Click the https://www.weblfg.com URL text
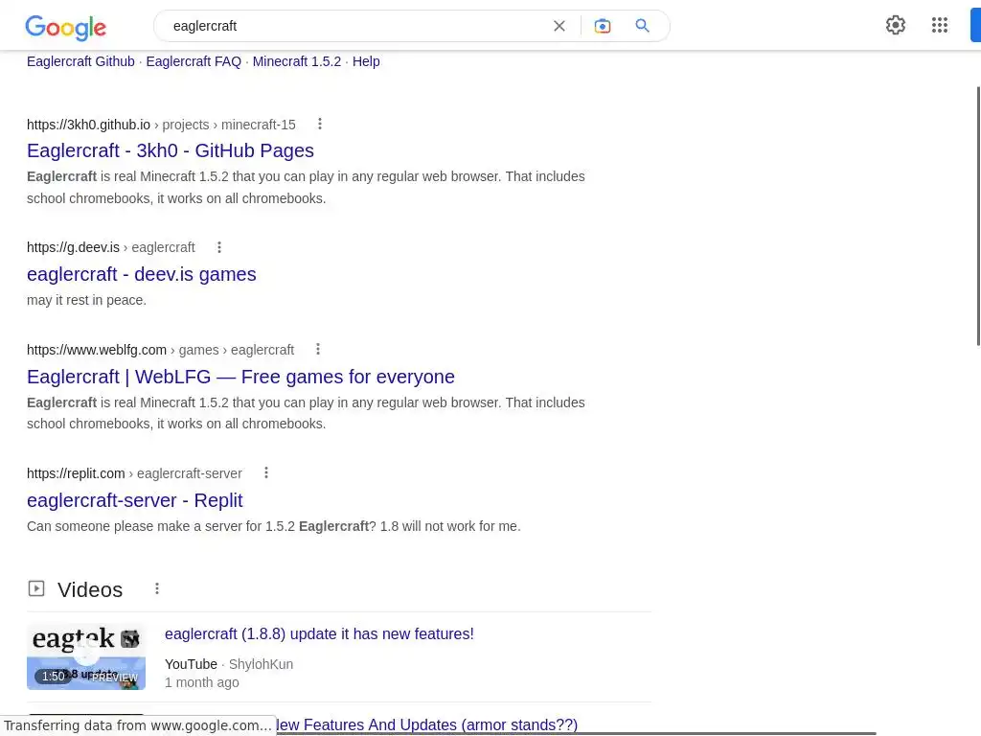The width and height of the screenshot is (981, 736). 97,350
